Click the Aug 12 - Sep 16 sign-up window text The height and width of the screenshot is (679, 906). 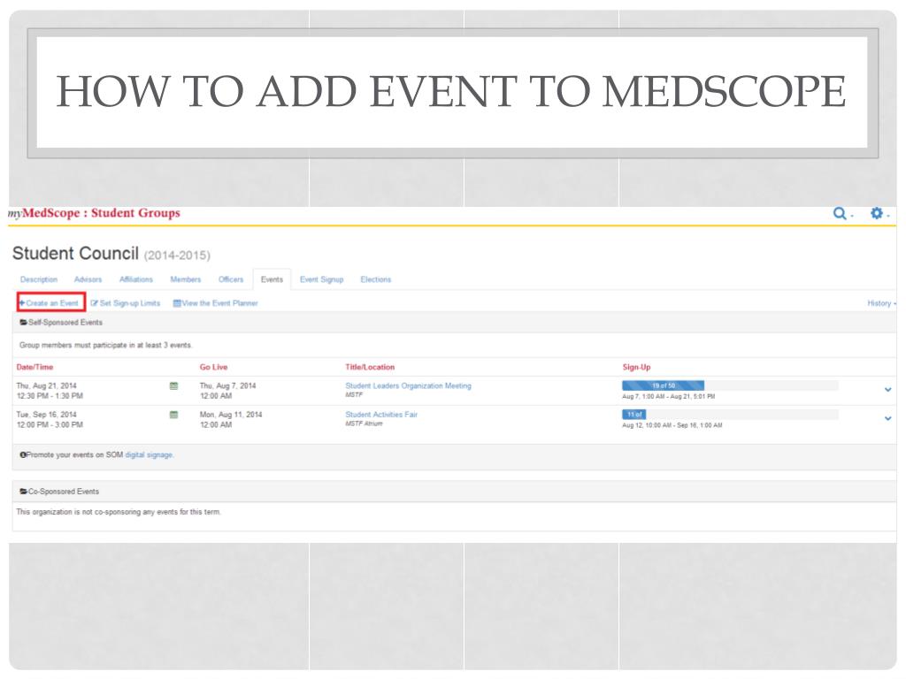coord(672,425)
